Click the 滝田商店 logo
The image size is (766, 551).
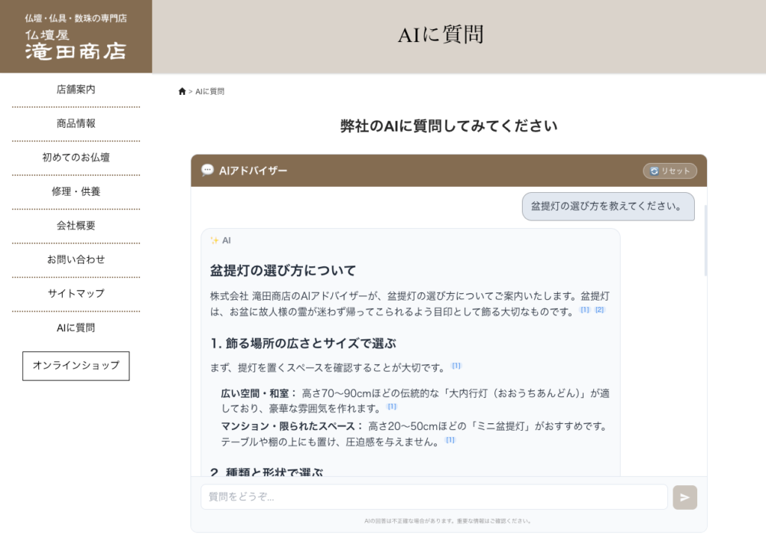(76, 37)
